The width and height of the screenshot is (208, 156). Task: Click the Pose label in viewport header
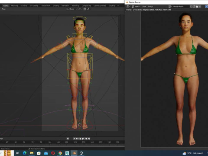coord(4,9)
